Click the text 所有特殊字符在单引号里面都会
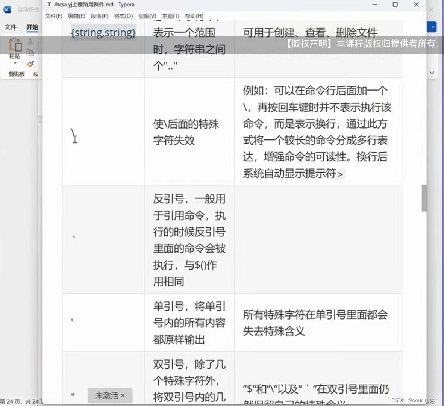444x406 pixels. (x=315, y=315)
